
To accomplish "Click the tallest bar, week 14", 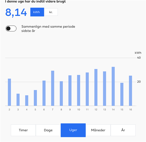I will point(113,86).
